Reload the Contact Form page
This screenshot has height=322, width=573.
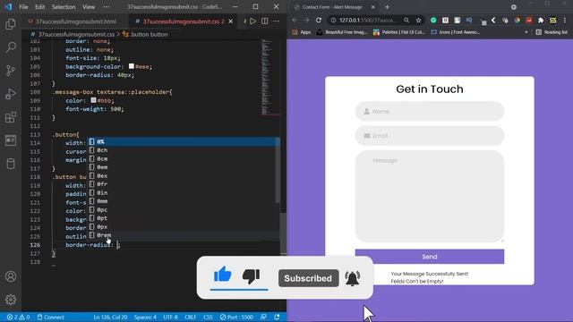[x=319, y=20]
